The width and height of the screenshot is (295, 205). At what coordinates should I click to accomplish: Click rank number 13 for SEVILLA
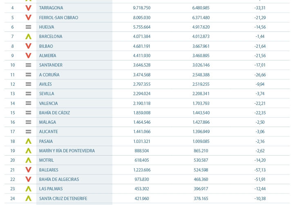13,94
